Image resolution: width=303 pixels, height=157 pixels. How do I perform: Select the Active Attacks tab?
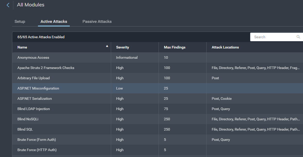click(54, 22)
